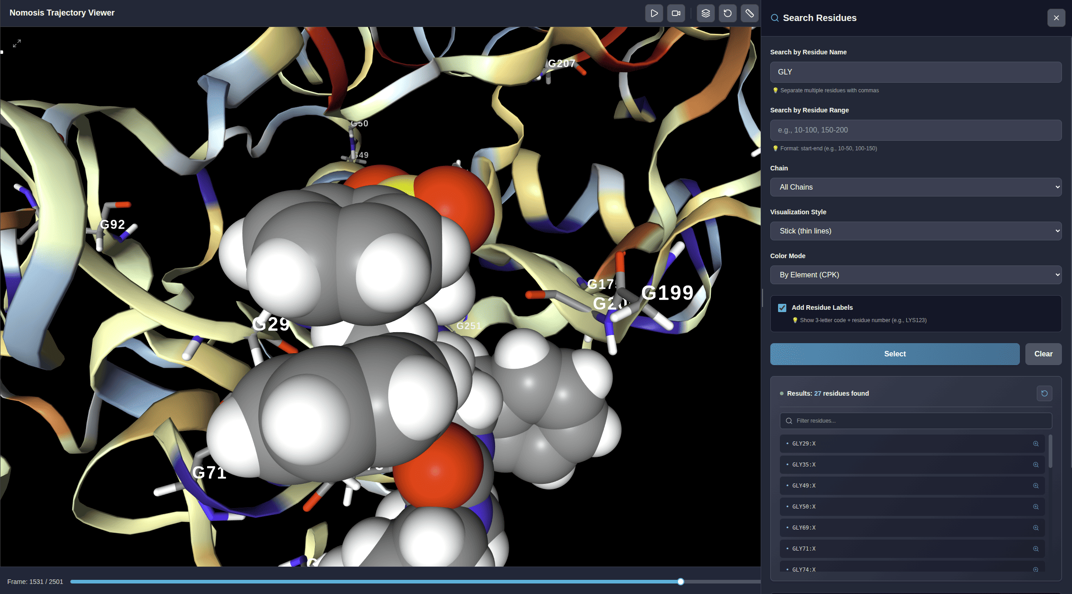Viewport: 1072px width, 594px height.
Task: Toggle the Add Residue Labels checkbox
Action: tap(782, 308)
